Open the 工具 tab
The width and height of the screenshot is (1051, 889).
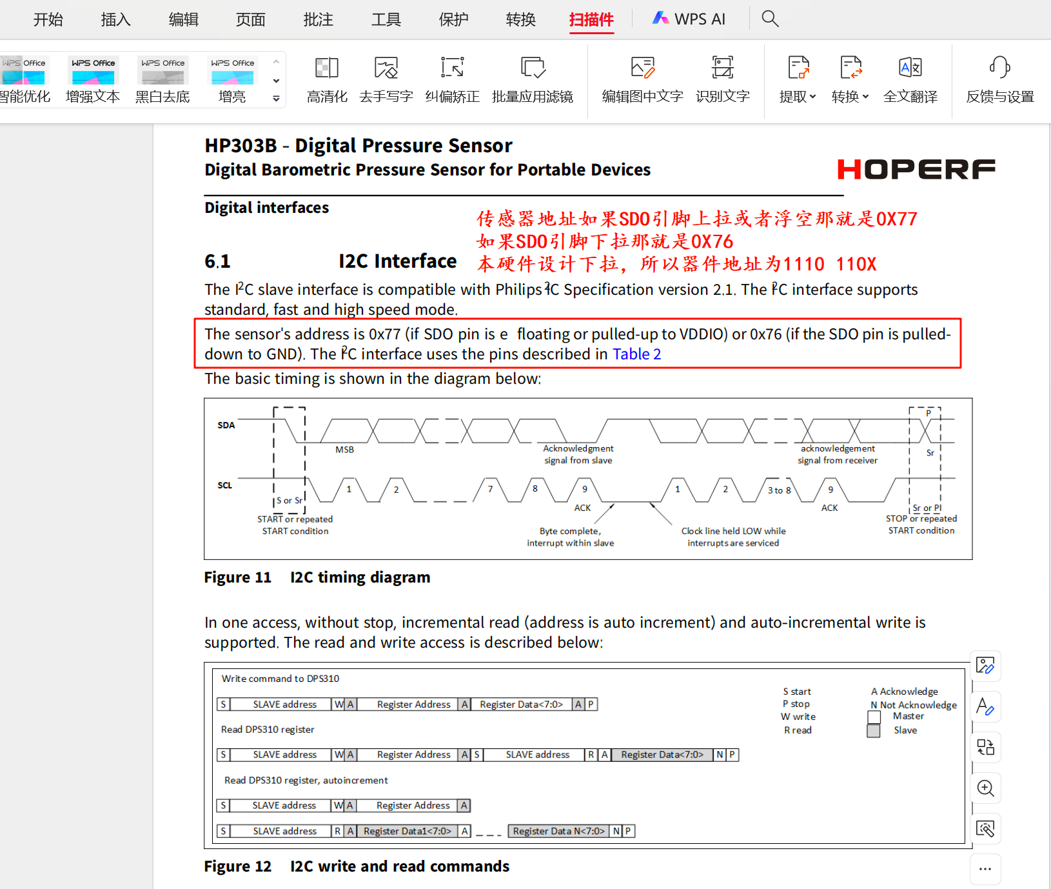point(386,19)
